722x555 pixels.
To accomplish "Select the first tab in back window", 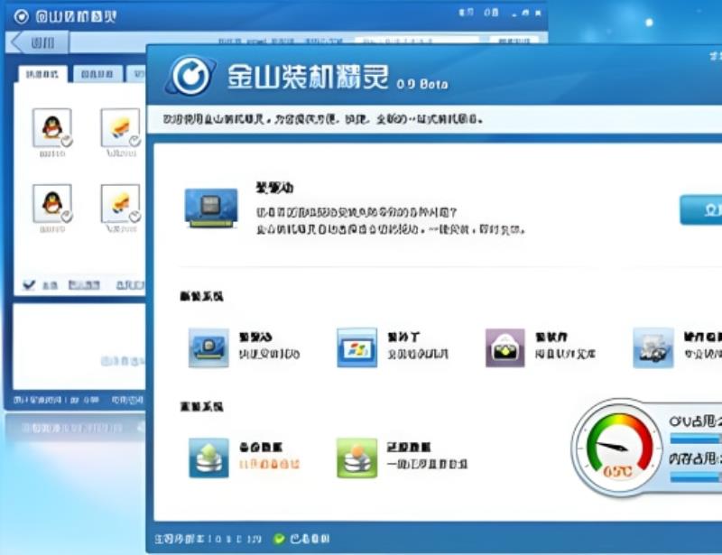I will tap(42, 74).
